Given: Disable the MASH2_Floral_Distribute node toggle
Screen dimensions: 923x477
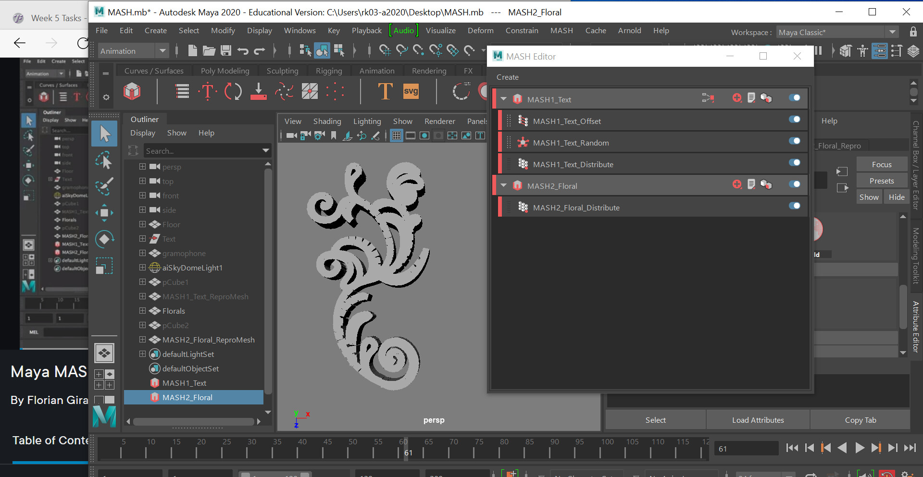Looking at the screenshot, I should pyautogui.click(x=794, y=206).
